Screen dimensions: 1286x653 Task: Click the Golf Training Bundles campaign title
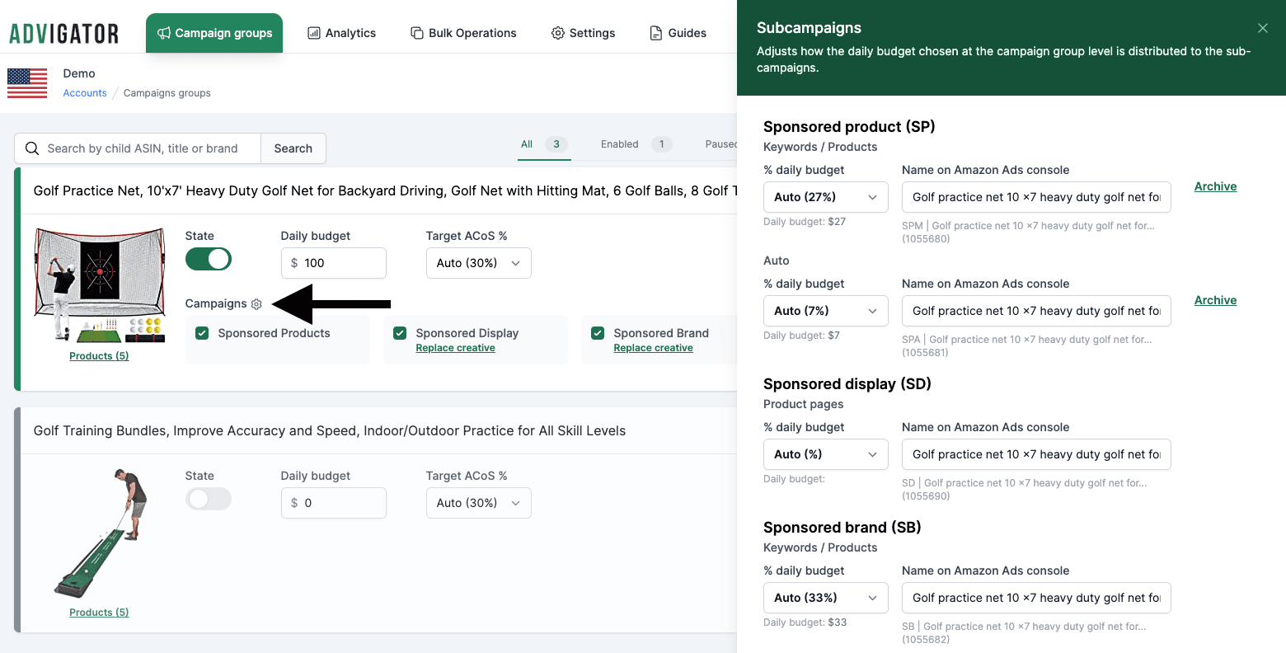point(330,430)
